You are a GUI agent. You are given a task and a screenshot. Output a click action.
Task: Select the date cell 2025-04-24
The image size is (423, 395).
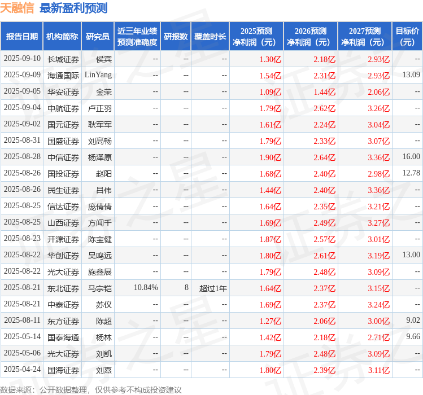[x=22, y=370]
